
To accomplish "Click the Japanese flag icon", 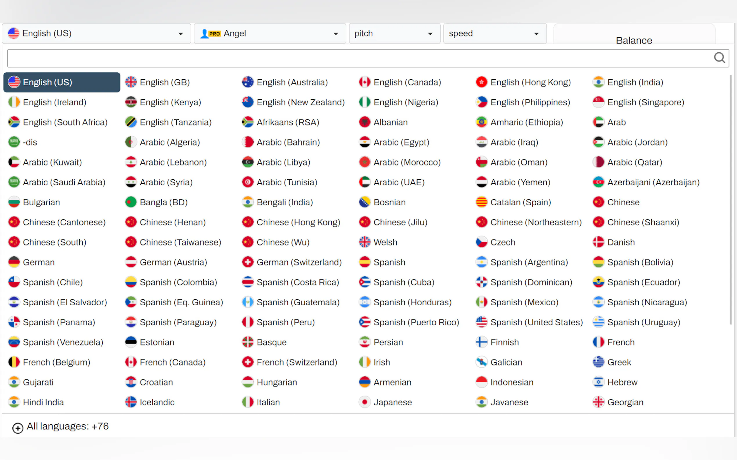I will point(364,402).
